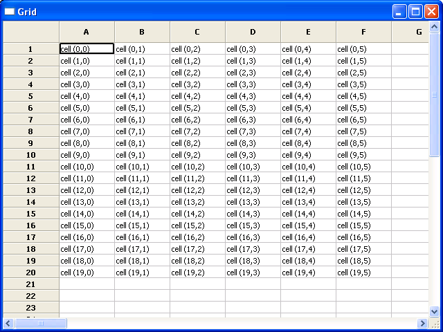Click the vertical scrollbar up arrow

435,27
